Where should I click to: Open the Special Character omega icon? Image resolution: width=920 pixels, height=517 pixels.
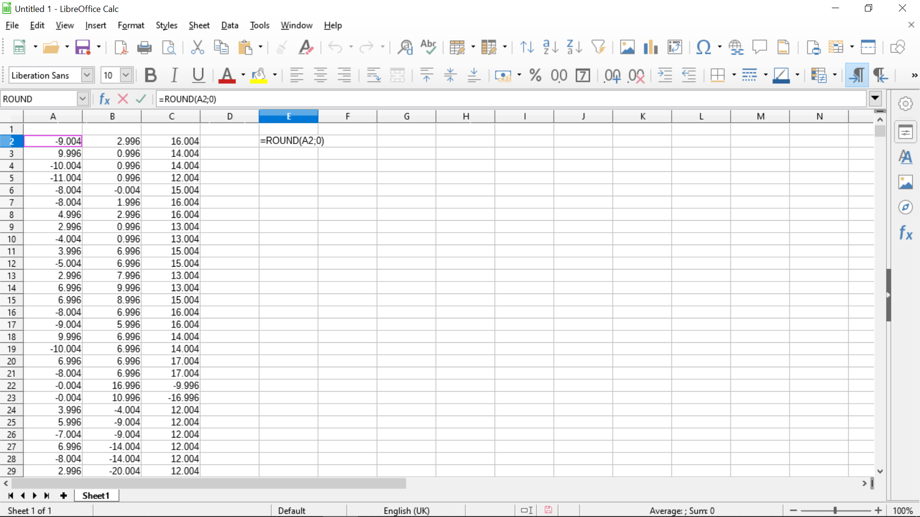pyautogui.click(x=703, y=47)
